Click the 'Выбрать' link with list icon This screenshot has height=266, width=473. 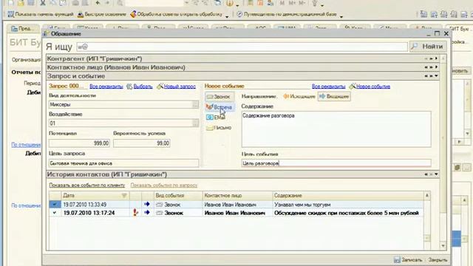point(140,86)
